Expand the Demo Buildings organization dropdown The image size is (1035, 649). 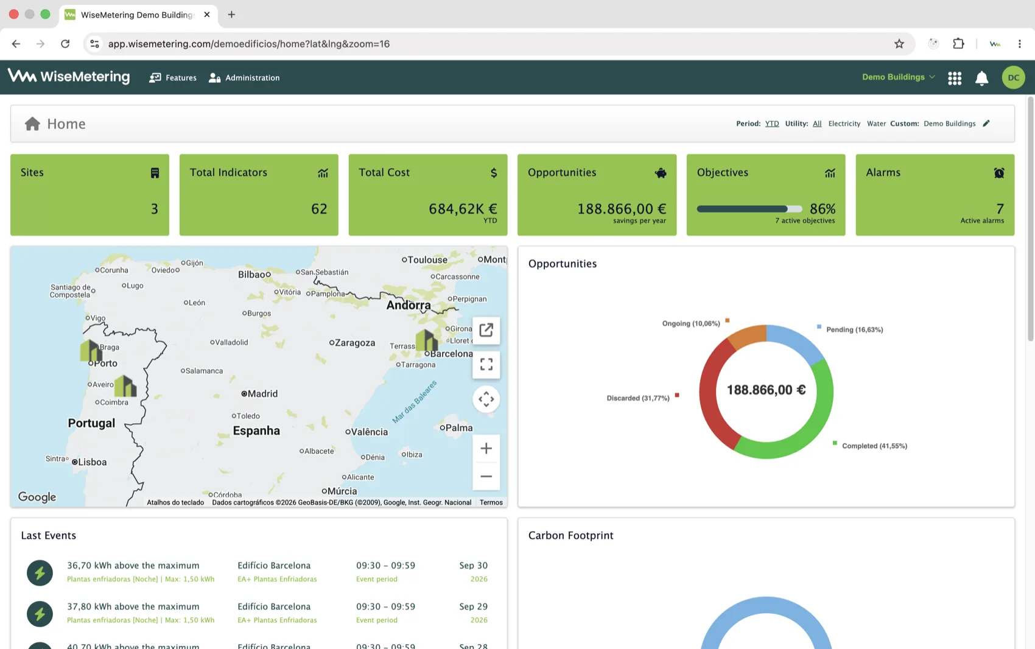click(899, 77)
